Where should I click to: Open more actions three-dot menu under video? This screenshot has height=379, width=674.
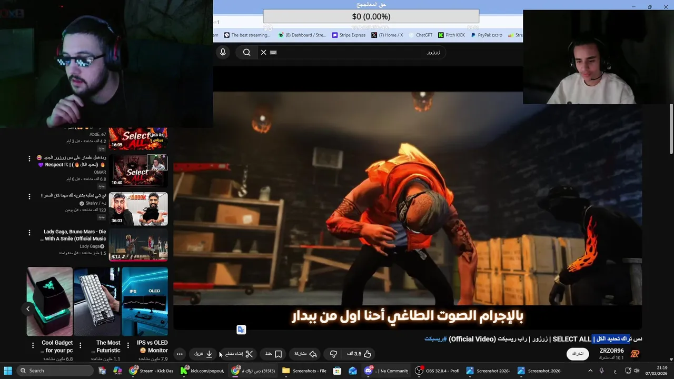point(180,354)
